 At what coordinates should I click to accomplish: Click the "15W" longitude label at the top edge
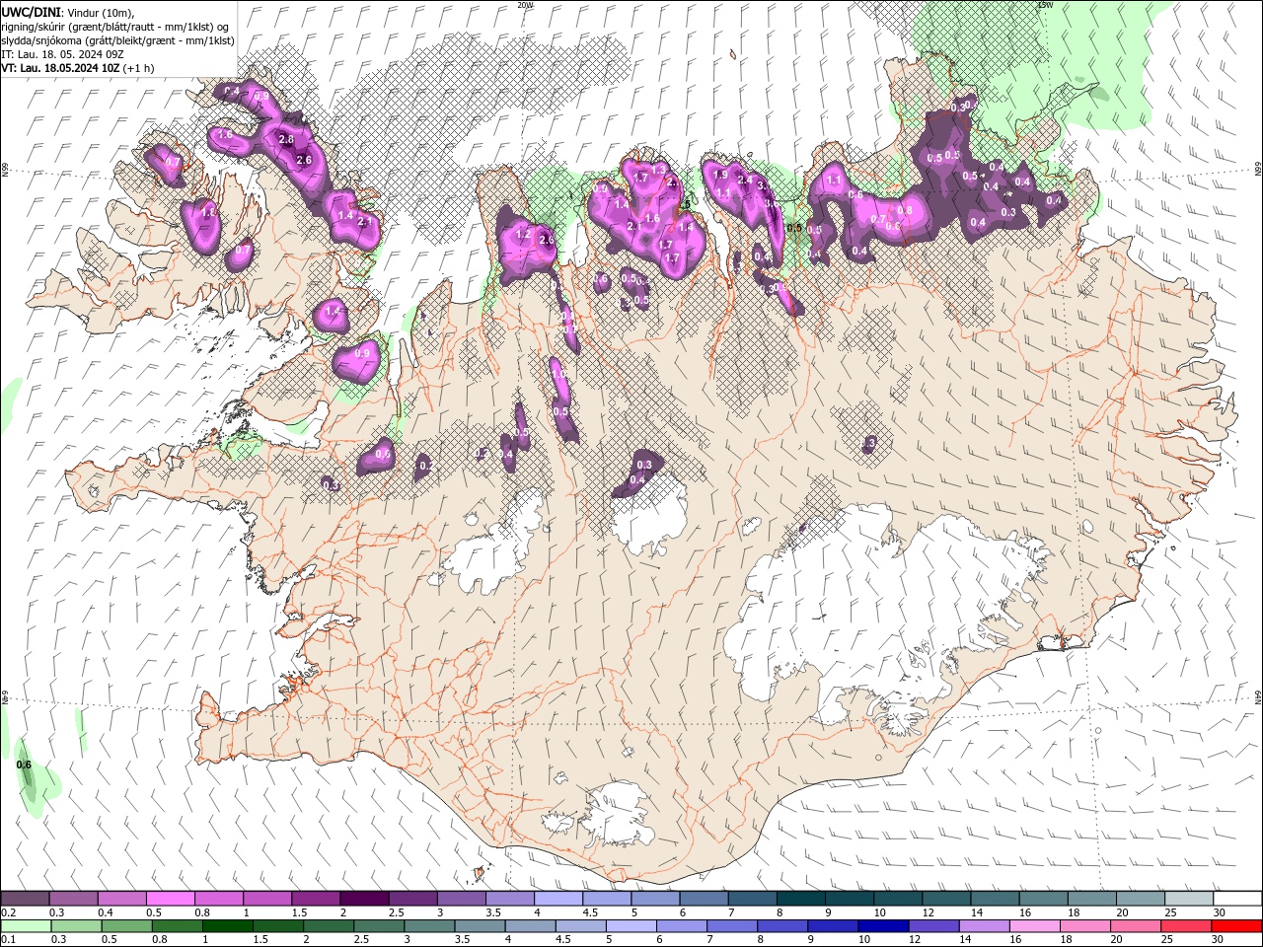[1045, 5]
